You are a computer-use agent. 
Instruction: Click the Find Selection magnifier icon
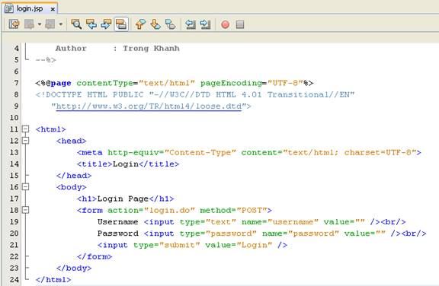76,24
